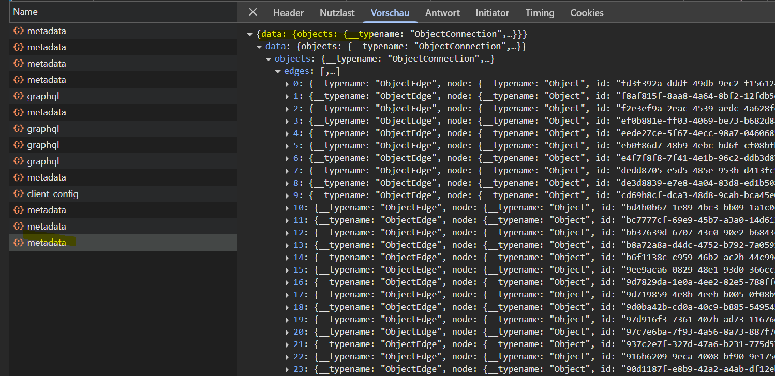Expand edge 1 arrow
Screen dimensions: 775x376
[x=287, y=96]
